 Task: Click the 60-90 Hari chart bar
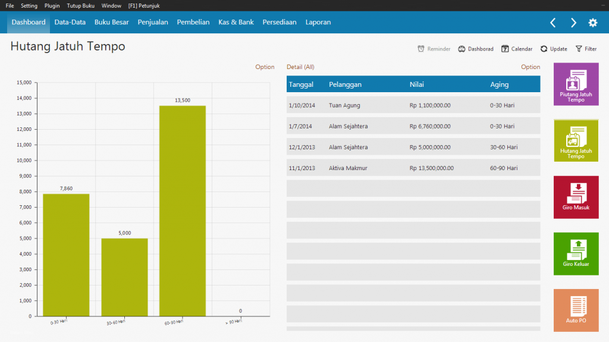[183, 211]
